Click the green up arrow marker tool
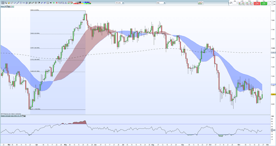This screenshot has height=146, width=276. (x=54, y=3)
